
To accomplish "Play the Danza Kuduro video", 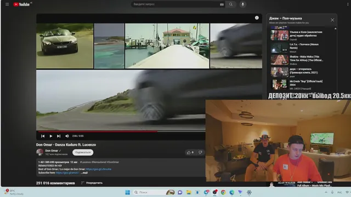I will pyautogui.click(x=51, y=136).
